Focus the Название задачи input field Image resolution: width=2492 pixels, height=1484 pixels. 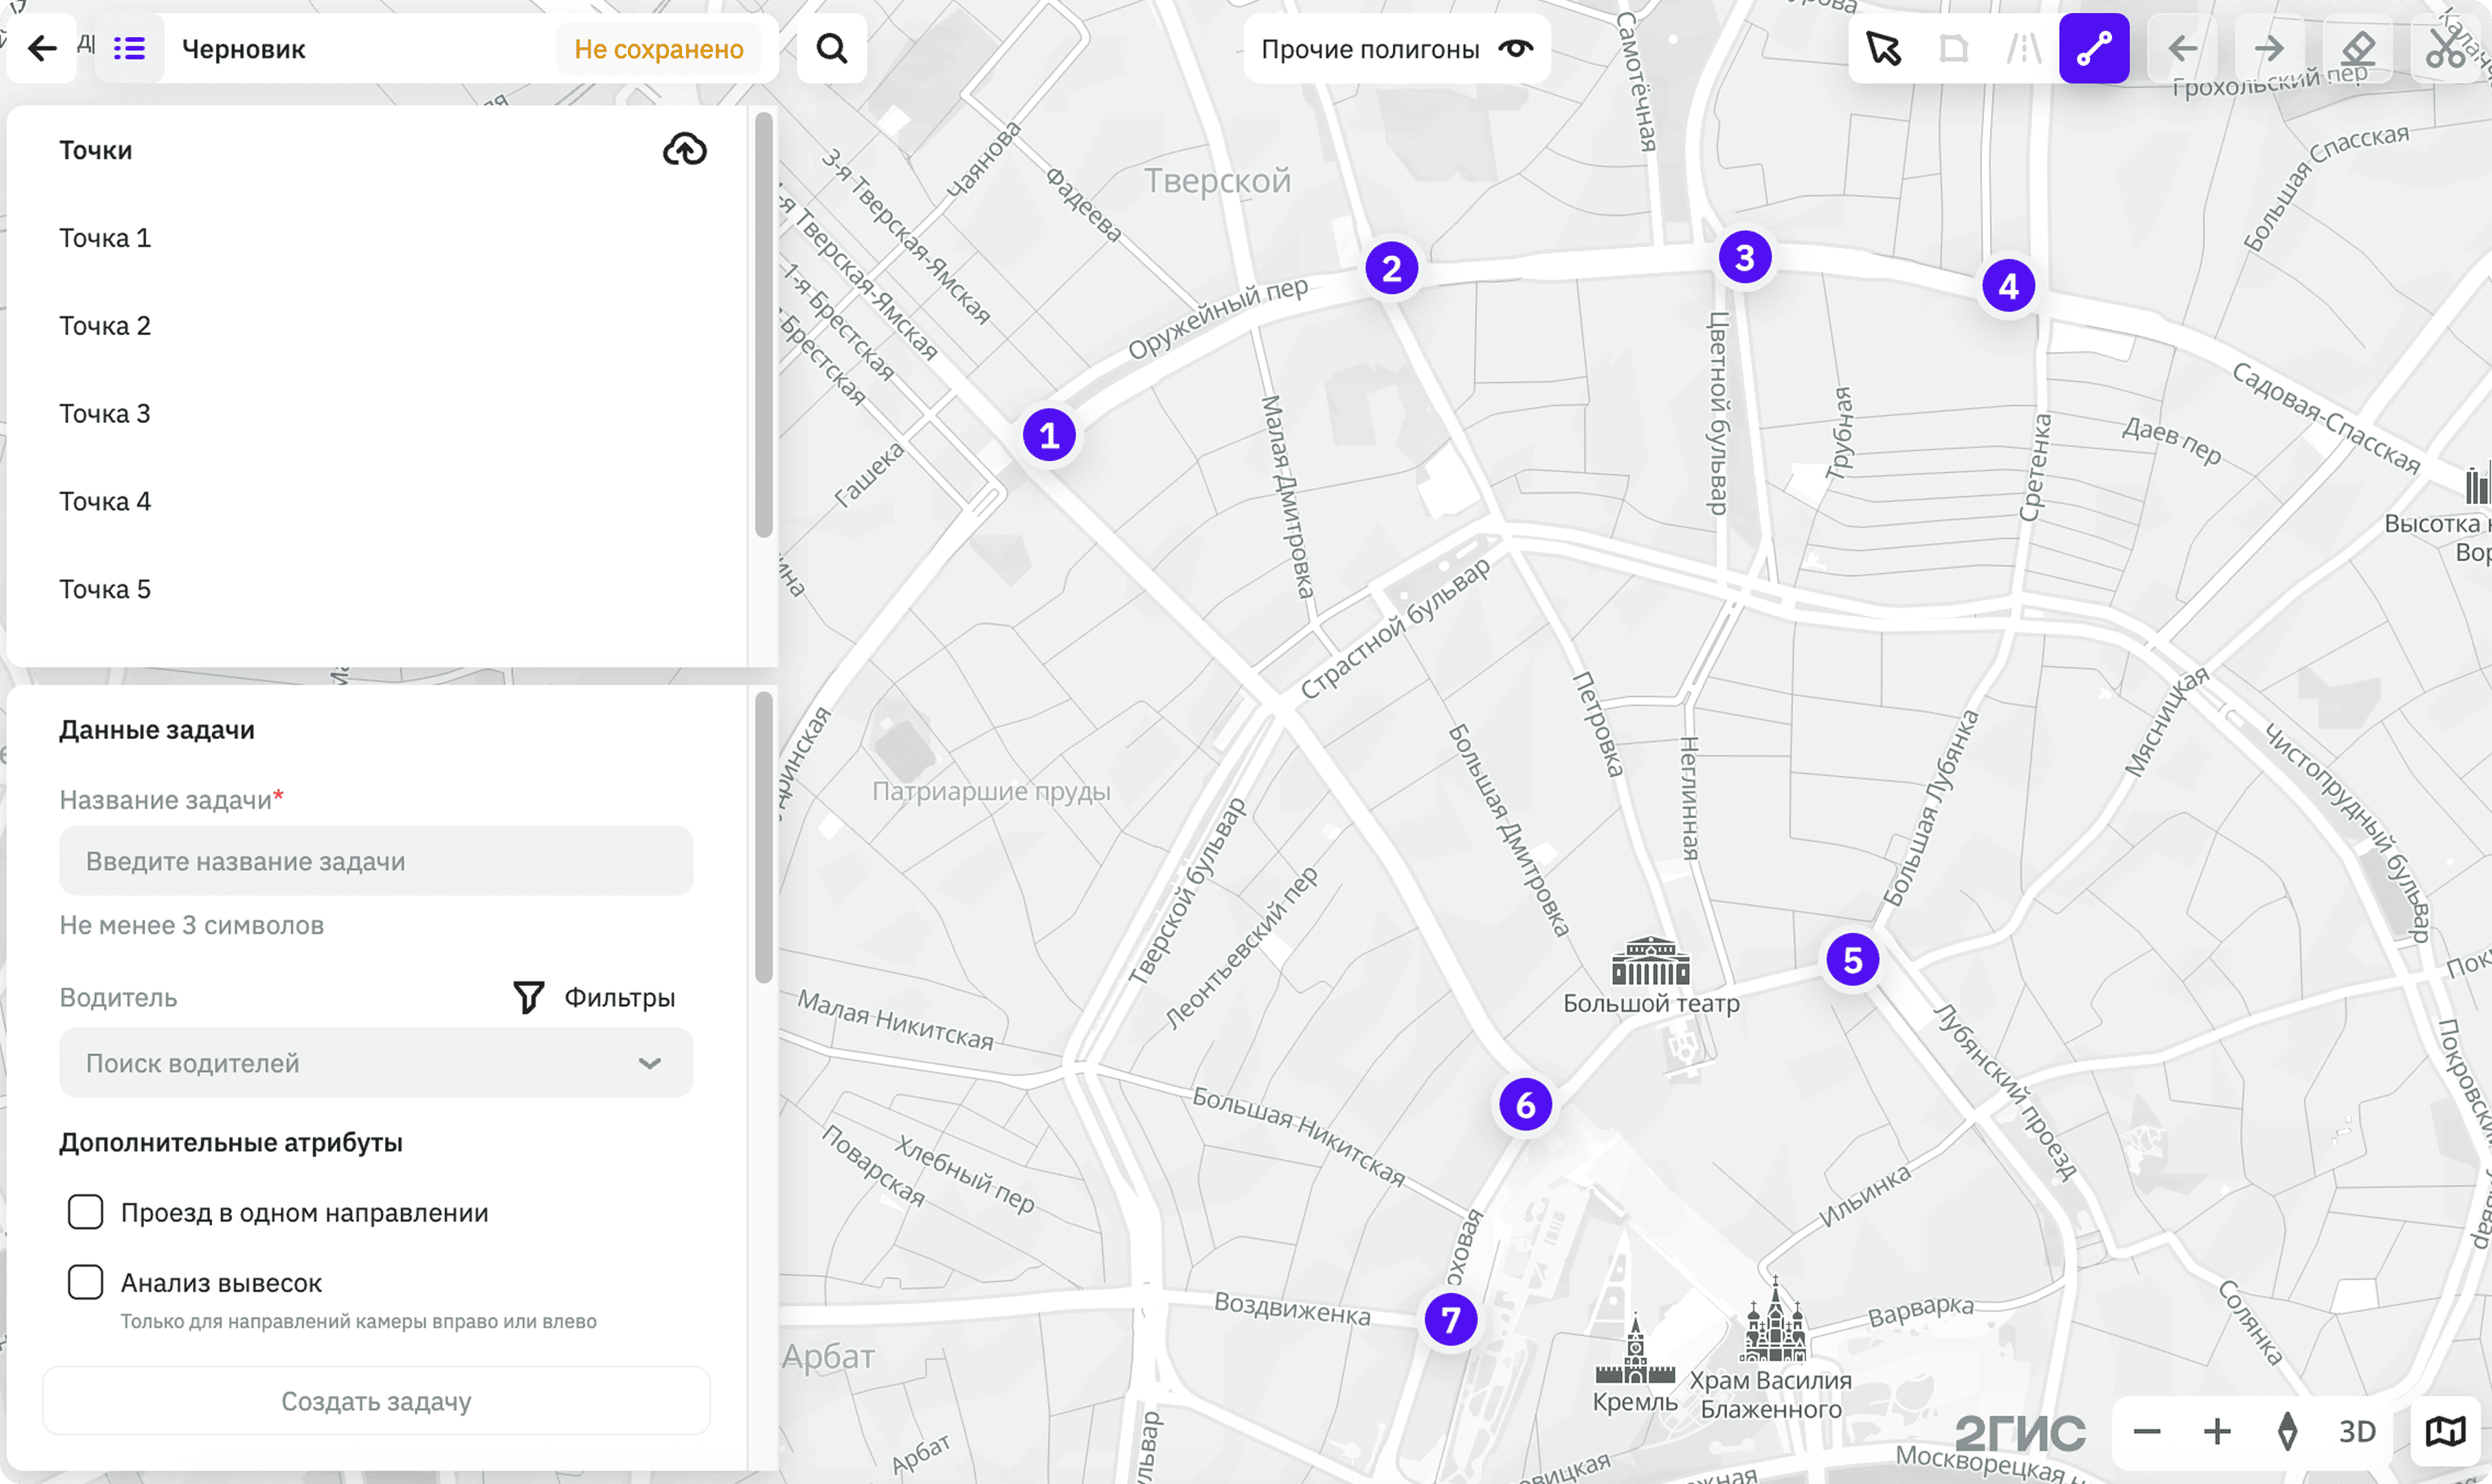click(x=376, y=861)
